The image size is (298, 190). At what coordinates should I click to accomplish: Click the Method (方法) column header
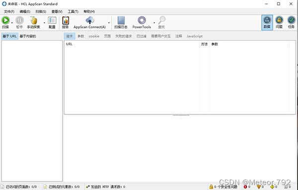(204, 44)
